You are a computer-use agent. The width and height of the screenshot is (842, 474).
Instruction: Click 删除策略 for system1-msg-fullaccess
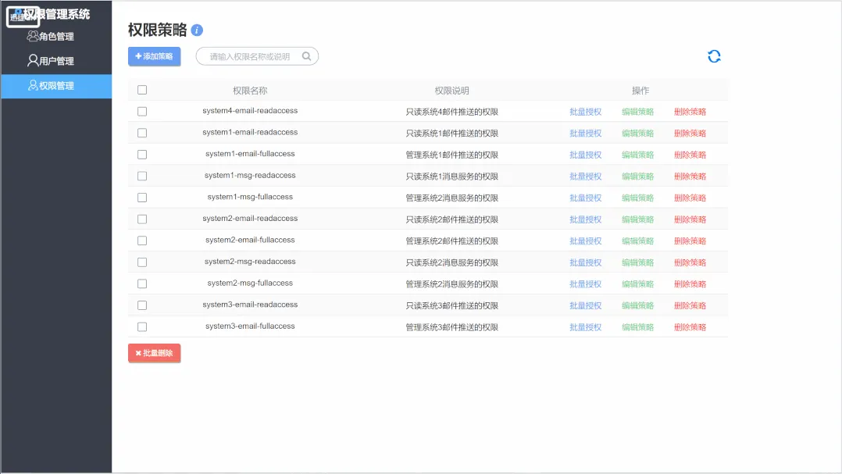click(x=690, y=198)
